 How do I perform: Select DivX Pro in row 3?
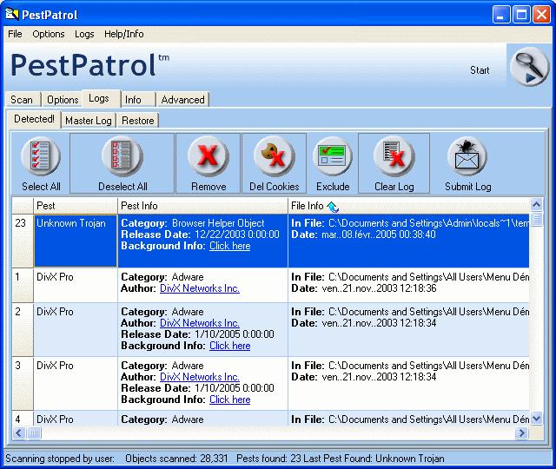point(55,366)
